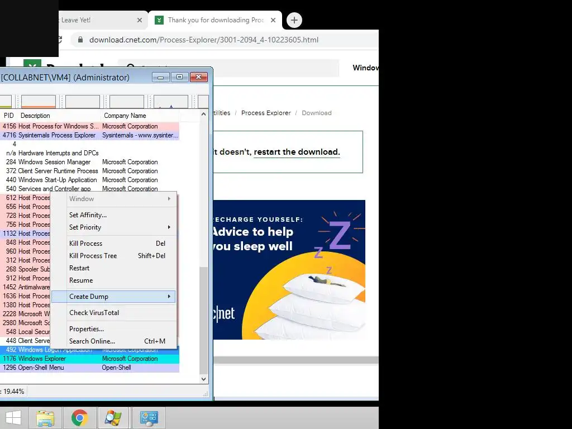The image size is (572, 429).
Task: Click the Chrome address bar URL
Action: coord(203,40)
